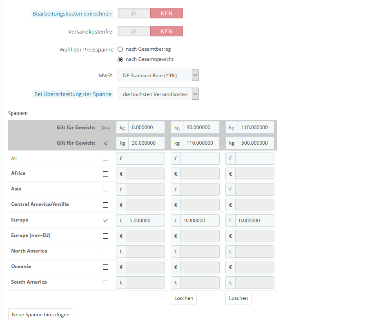Select nach Gesamtbetrag radio button

coord(120,49)
